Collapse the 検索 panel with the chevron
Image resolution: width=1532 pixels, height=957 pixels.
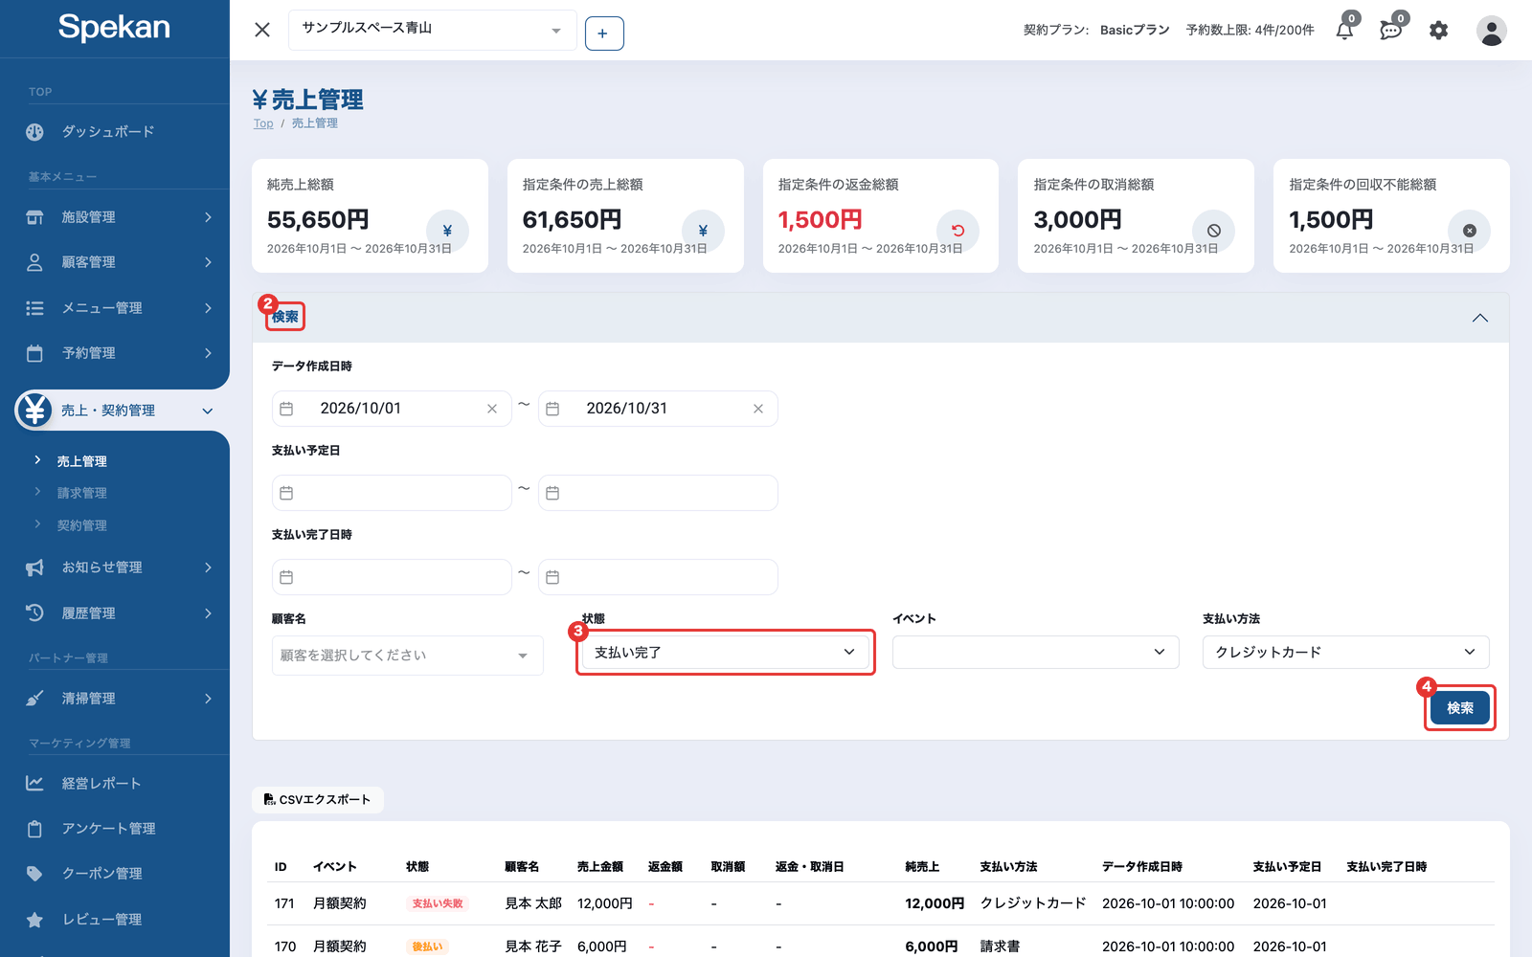click(x=1480, y=318)
